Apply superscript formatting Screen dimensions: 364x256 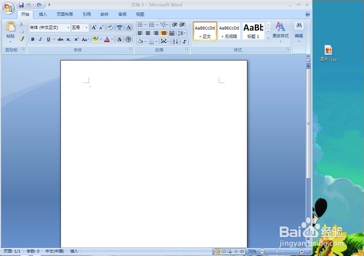[x=76, y=39]
